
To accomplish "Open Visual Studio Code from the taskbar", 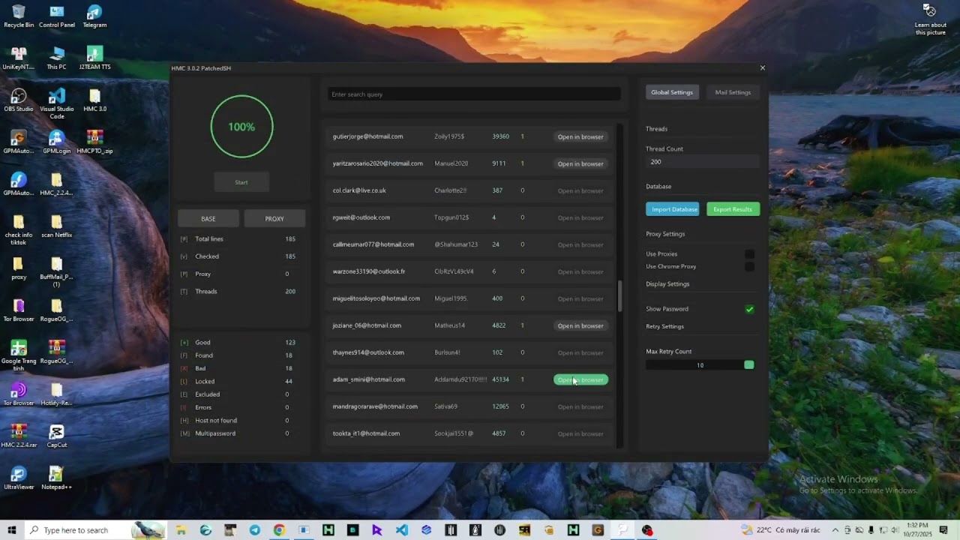I will (x=402, y=530).
